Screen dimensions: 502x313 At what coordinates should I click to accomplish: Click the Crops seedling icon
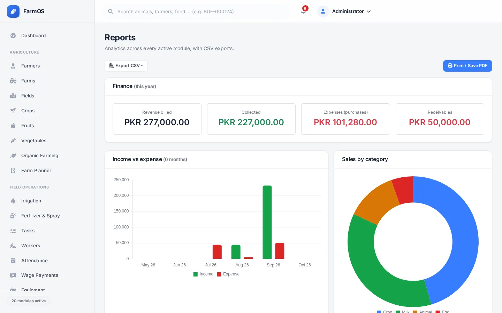13,111
